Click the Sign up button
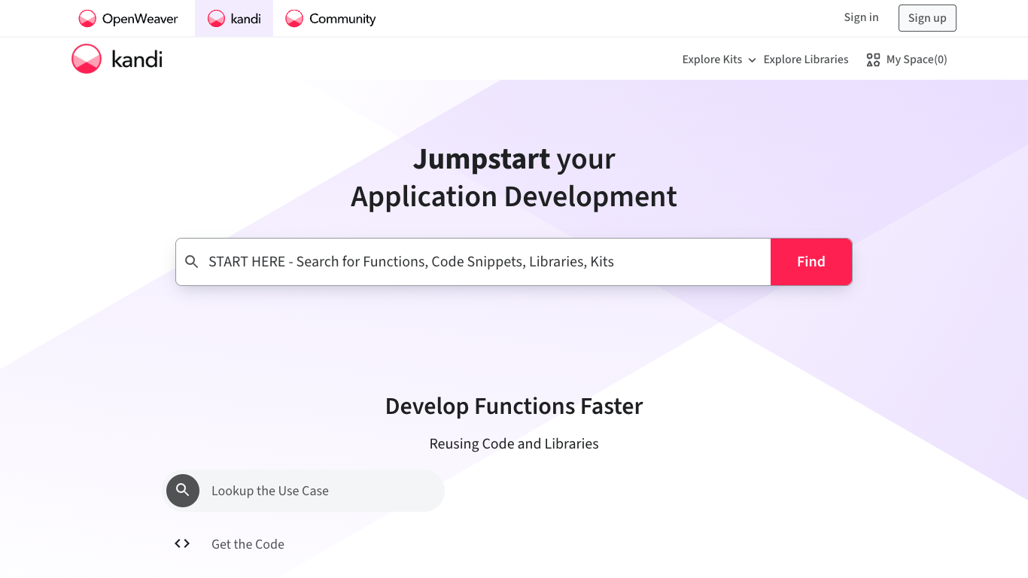The width and height of the screenshot is (1028, 578). (927, 18)
